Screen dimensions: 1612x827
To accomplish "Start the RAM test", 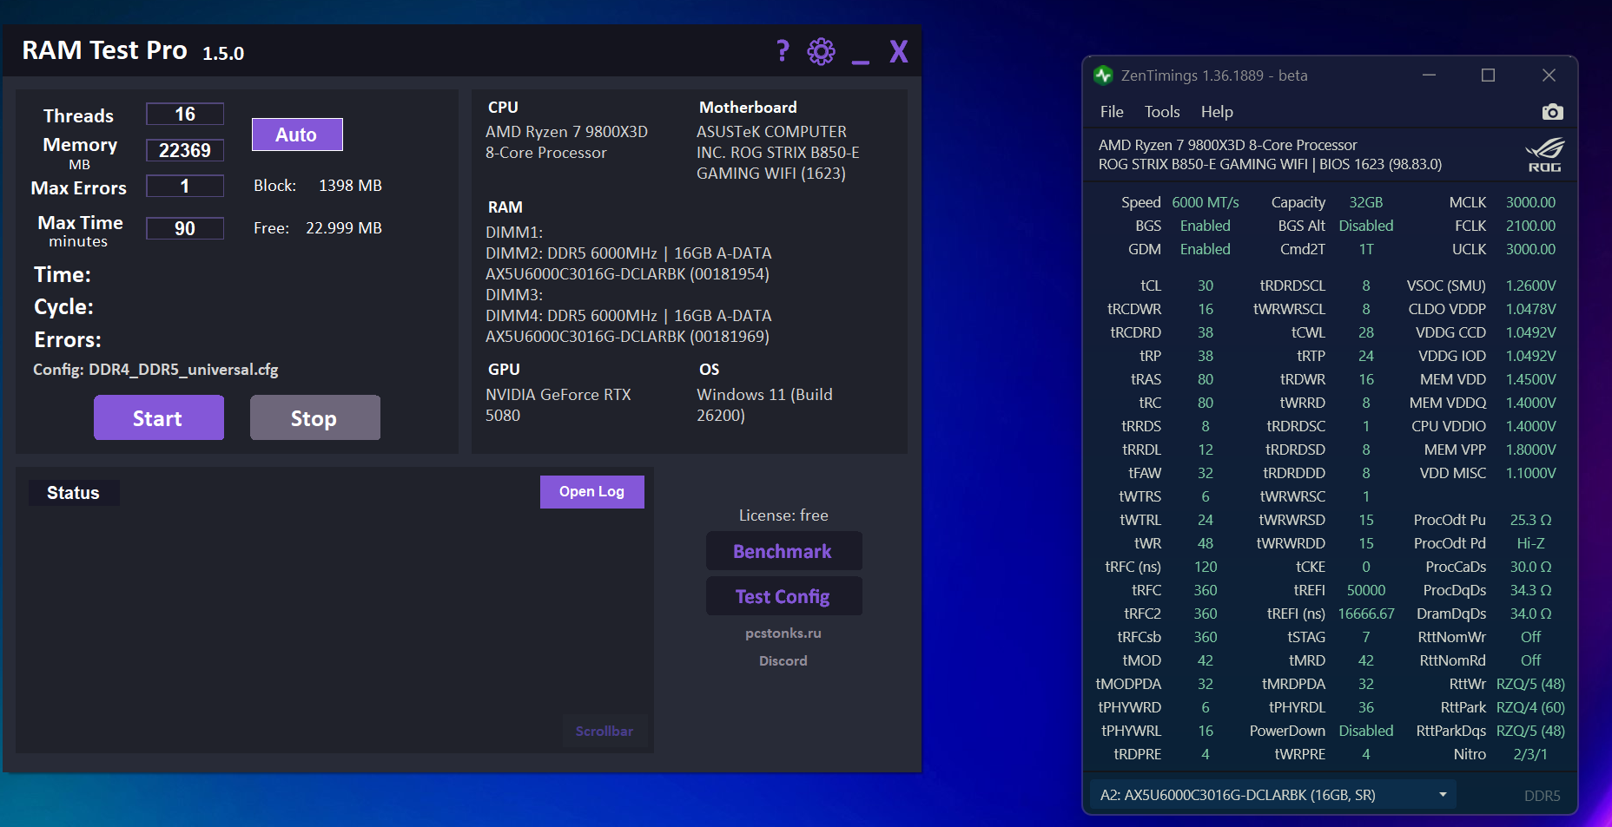I will (x=159, y=417).
